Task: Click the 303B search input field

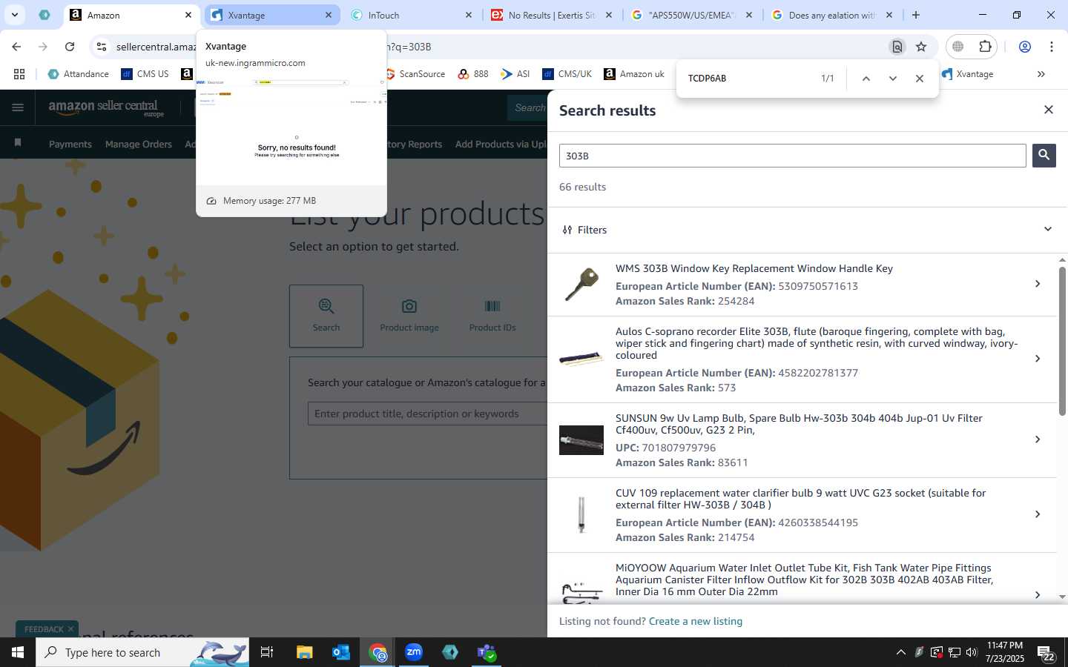Action: pos(792,156)
